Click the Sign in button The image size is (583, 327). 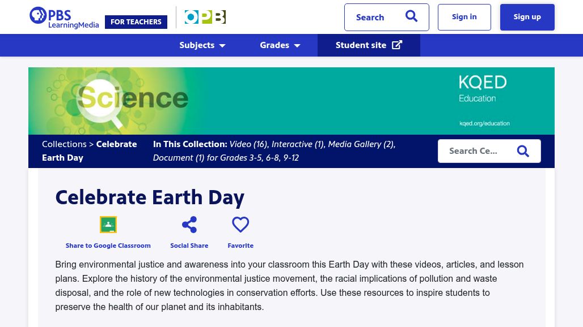(464, 17)
